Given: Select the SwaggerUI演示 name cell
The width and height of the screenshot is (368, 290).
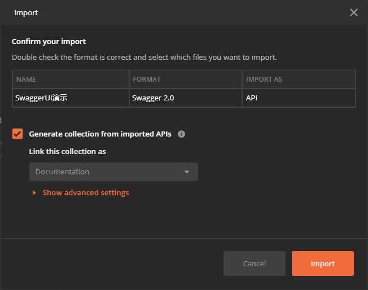Looking at the screenshot, I should pyautogui.click(x=71, y=98).
